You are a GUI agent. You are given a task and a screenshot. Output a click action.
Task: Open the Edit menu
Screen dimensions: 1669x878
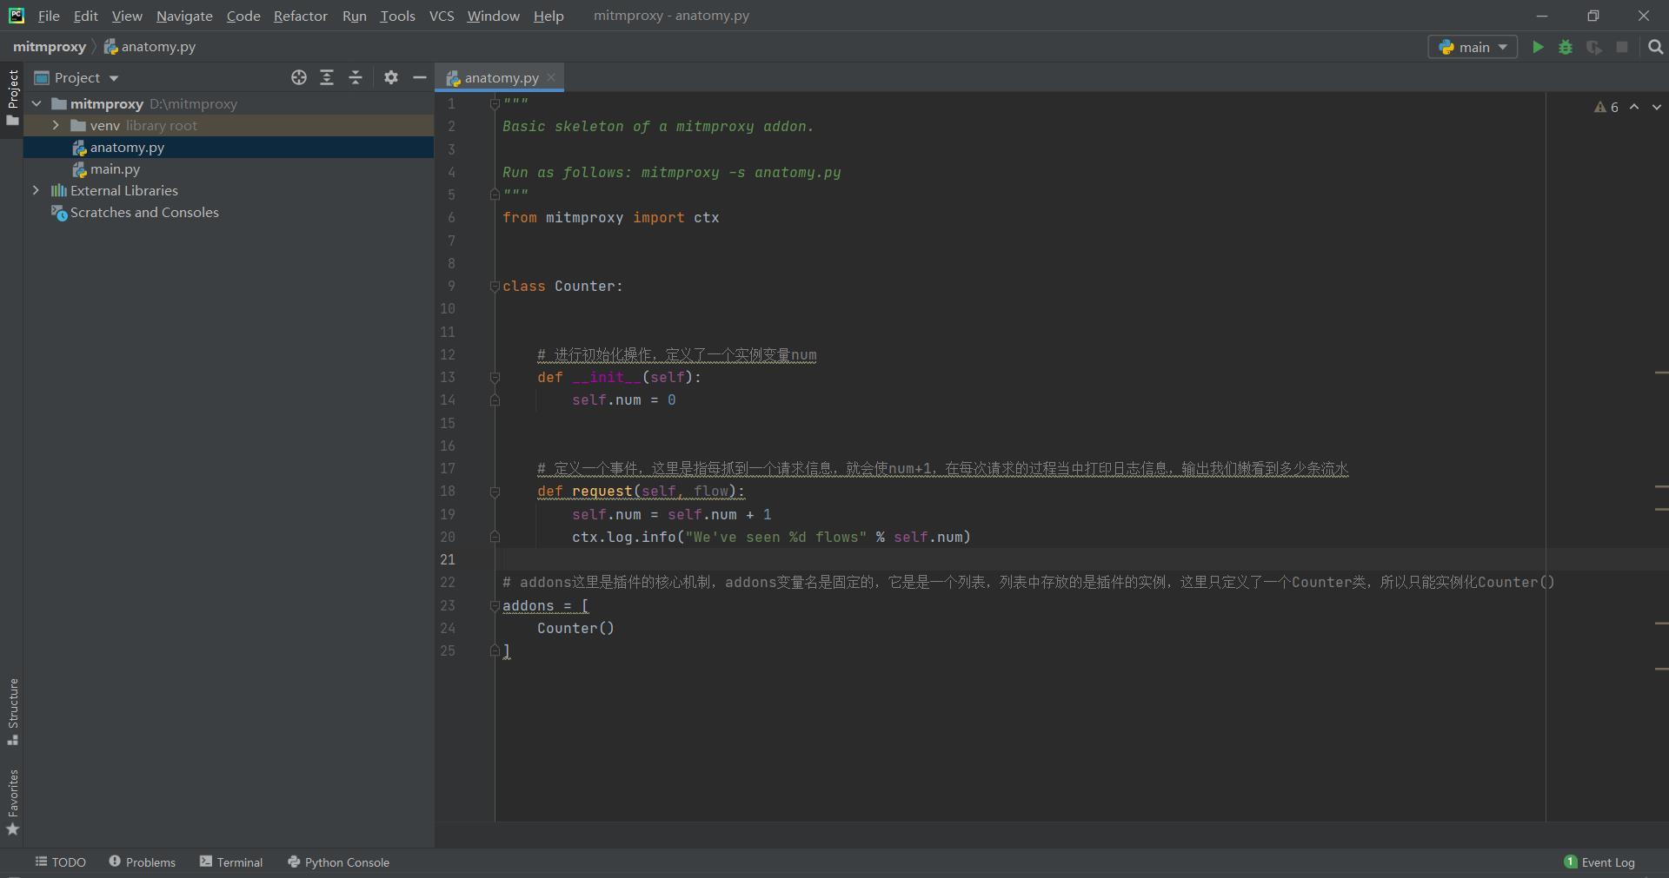[x=85, y=16]
